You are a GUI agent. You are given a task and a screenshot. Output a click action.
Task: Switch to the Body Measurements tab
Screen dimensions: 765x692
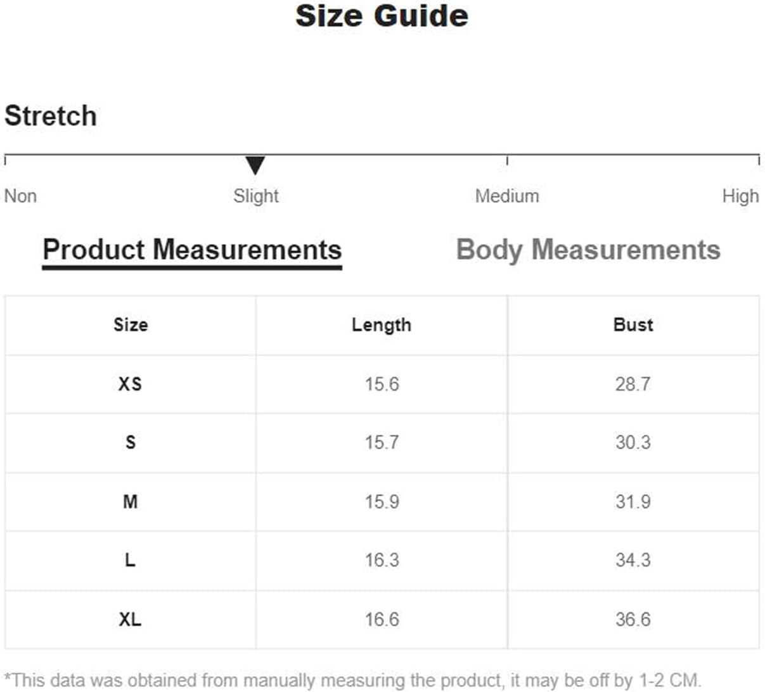click(588, 250)
